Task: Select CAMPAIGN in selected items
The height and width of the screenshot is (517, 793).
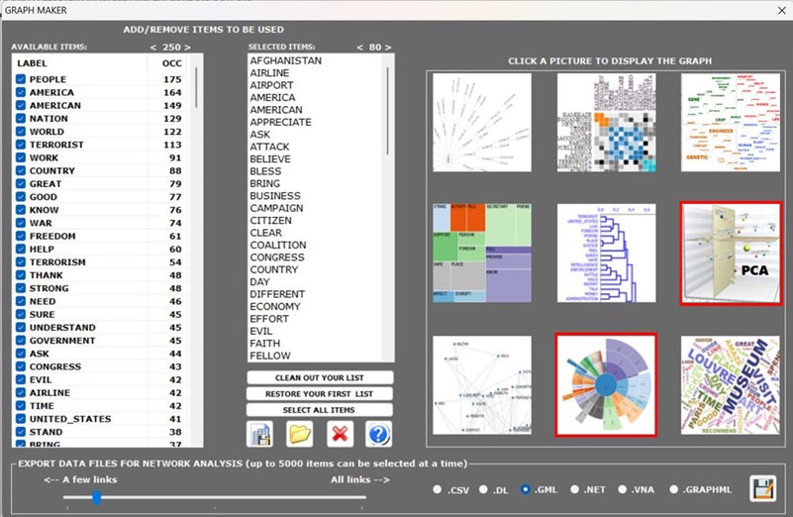Action: point(276,208)
